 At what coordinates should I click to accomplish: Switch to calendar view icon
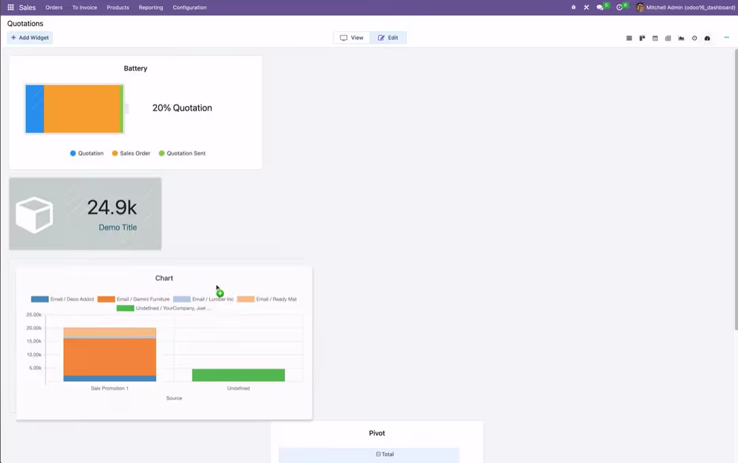pyautogui.click(x=655, y=38)
